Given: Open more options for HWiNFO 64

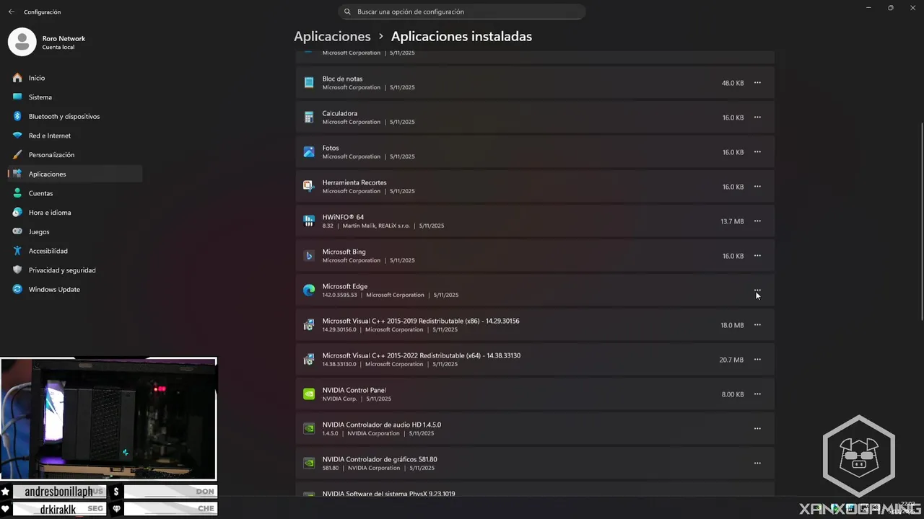Looking at the screenshot, I should click(757, 221).
